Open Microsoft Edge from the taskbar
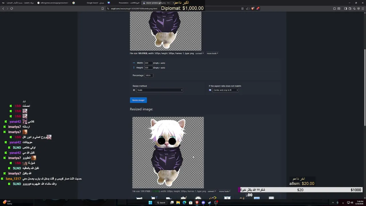366x206 pixels. point(184,203)
